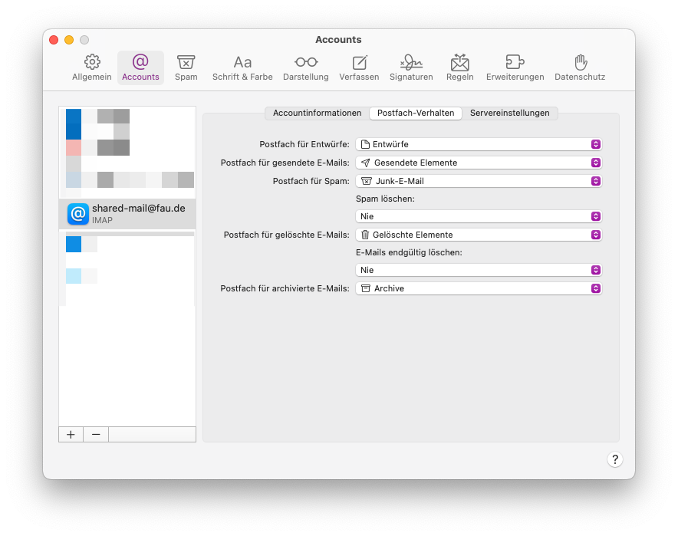Open the Junk-E-Mail mailbox dropdown

pos(479,181)
